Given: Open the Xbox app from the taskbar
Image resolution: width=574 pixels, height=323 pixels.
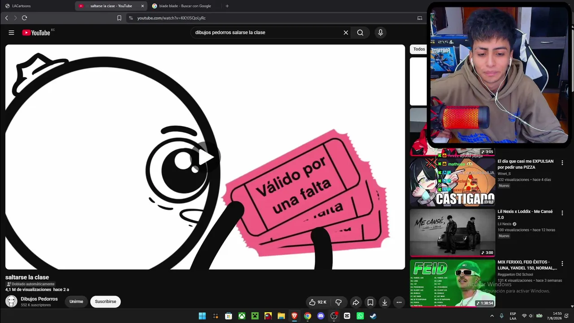Looking at the screenshot, I should point(242,316).
